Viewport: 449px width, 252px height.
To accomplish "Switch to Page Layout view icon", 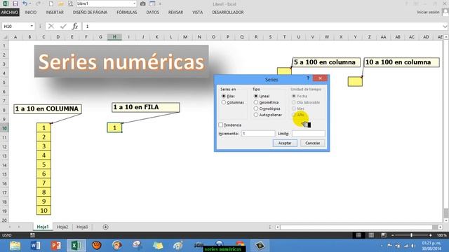I will 371,235.
